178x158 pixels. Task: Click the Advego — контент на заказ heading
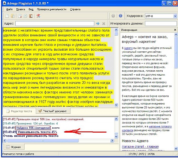coord(145,39)
